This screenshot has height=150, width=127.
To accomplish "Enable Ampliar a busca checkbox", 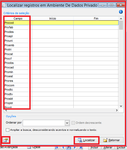I will [x=7, y=130].
